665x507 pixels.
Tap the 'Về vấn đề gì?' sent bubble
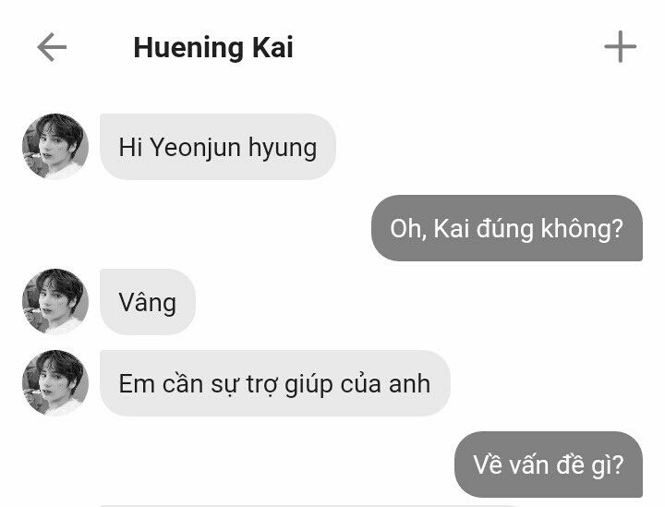549,465
